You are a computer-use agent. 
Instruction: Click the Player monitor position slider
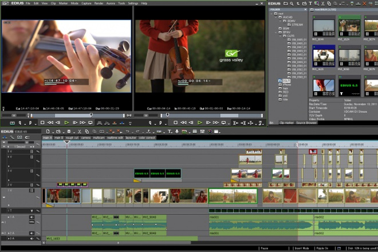(77, 116)
